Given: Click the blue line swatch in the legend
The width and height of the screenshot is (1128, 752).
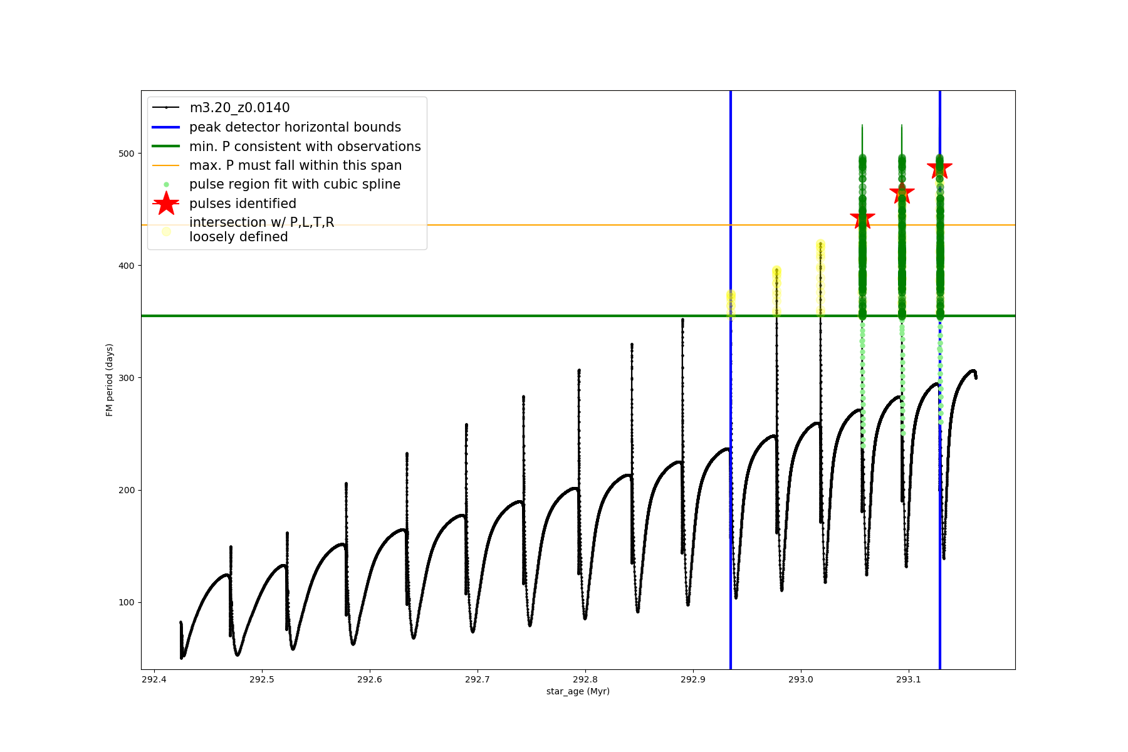Looking at the screenshot, I should [x=166, y=127].
